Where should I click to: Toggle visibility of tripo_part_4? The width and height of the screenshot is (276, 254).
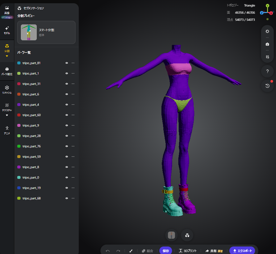point(67,104)
